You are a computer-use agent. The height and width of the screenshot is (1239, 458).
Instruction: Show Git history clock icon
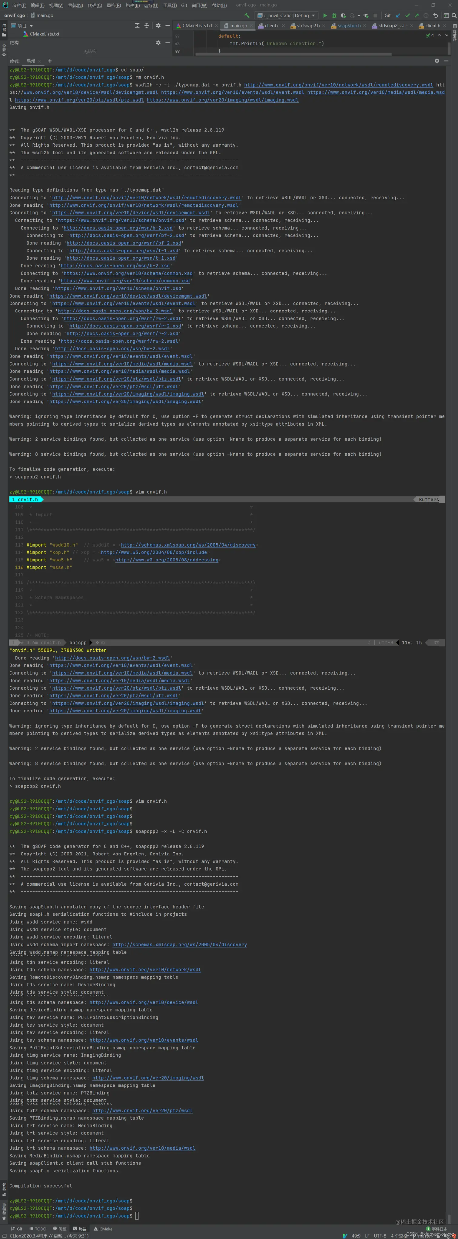pyautogui.click(x=426, y=15)
